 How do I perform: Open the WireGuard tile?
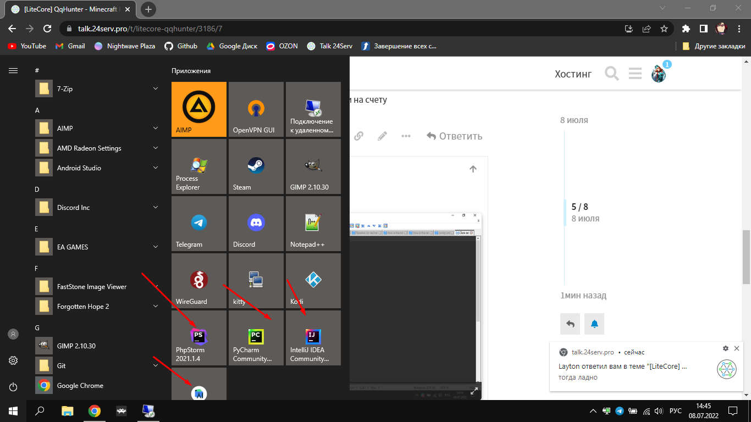(x=198, y=281)
